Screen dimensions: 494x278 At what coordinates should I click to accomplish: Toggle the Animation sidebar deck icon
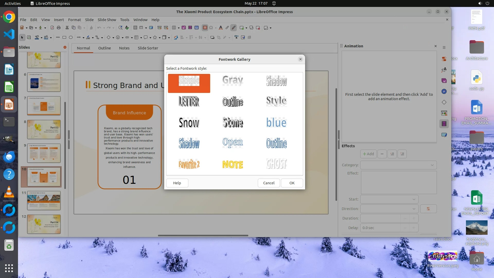pos(444,124)
